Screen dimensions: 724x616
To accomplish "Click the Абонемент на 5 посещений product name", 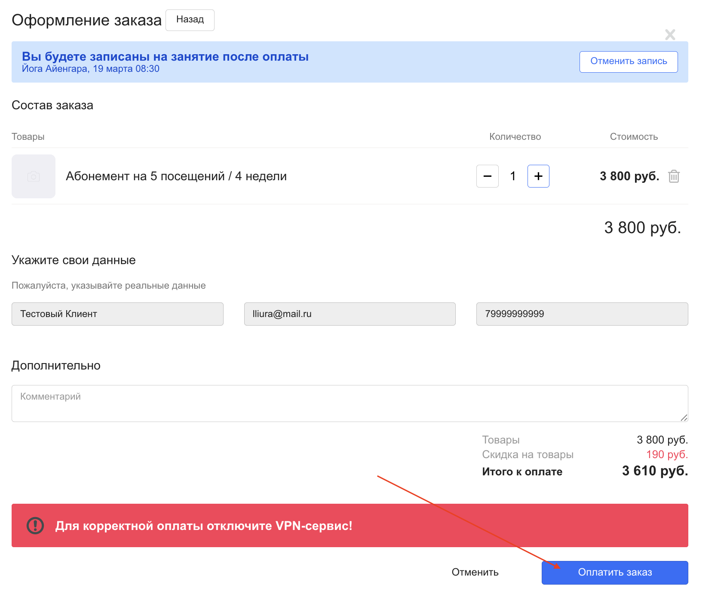I will 176,176.
